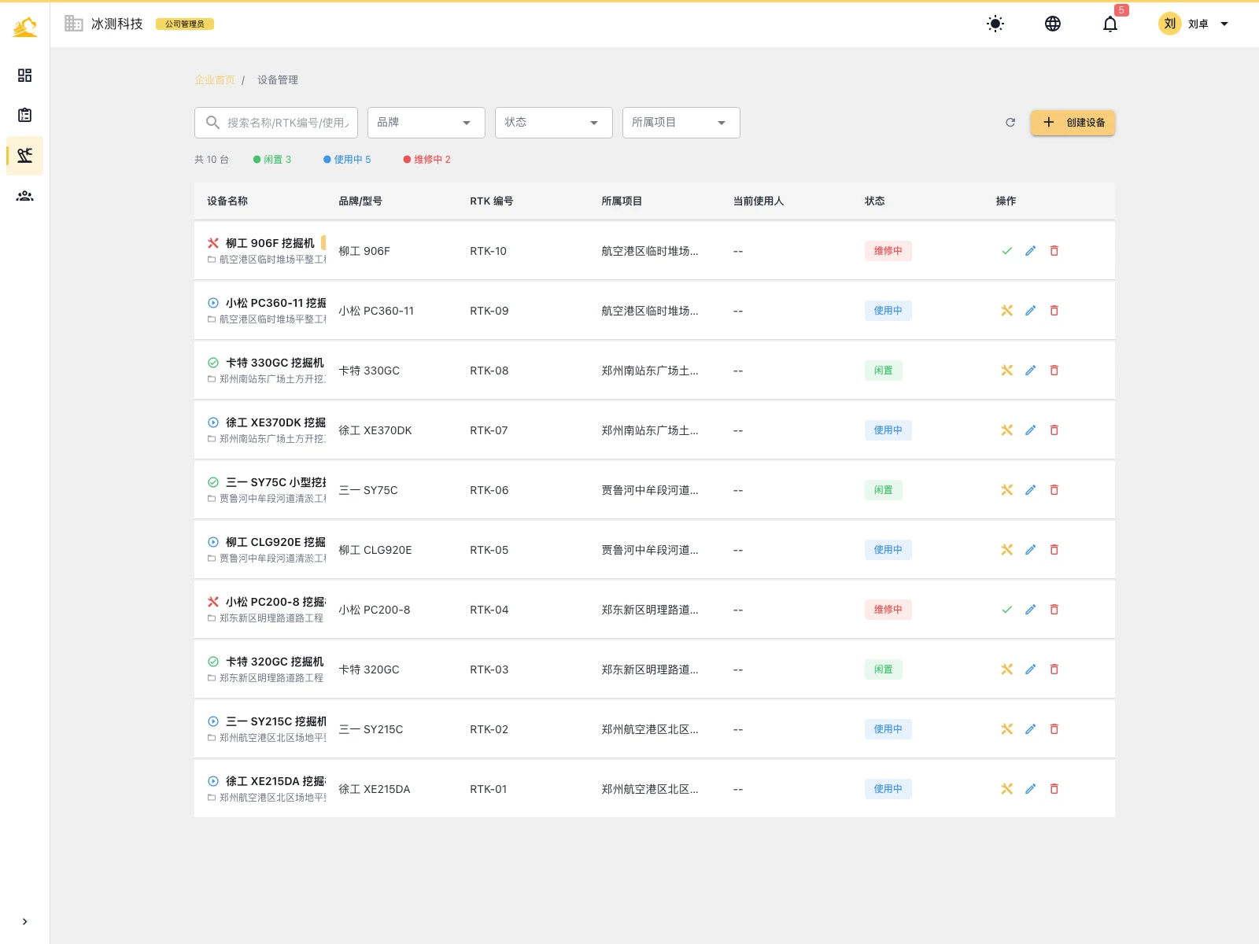Edit the RTK-10 柳工 906F device
Image resolution: width=1259 pixels, height=944 pixels.
tap(1031, 251)
